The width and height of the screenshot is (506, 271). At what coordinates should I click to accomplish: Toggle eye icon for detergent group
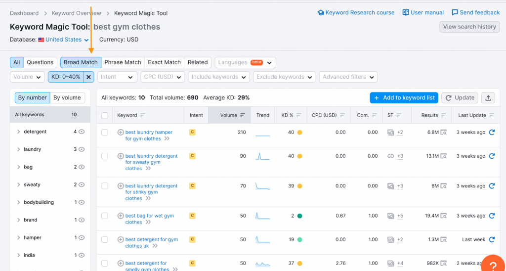(x=82, y=132)
